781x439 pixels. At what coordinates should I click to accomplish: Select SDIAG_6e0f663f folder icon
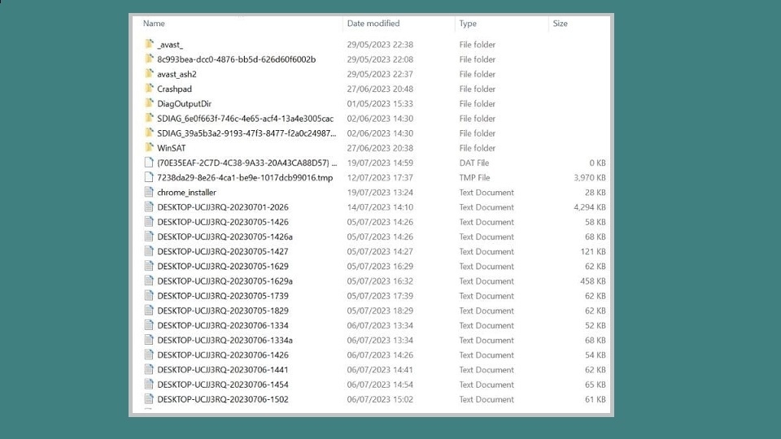(149, 118)
